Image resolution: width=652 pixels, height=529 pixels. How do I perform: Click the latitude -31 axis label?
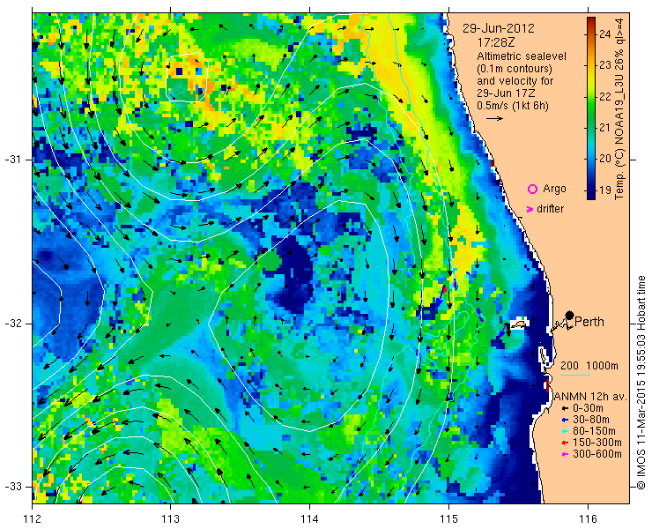(13, 160)
